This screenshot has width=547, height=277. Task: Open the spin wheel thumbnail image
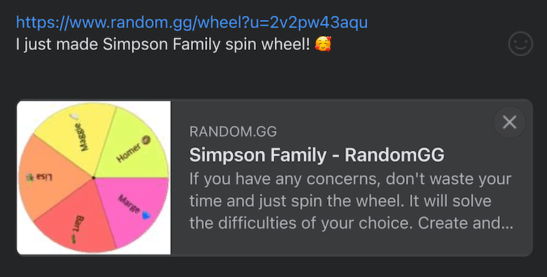(x=94, y=178)
